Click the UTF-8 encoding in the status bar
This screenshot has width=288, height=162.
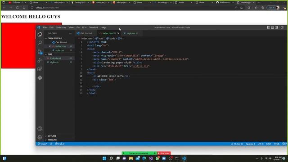tap(261, 144)
